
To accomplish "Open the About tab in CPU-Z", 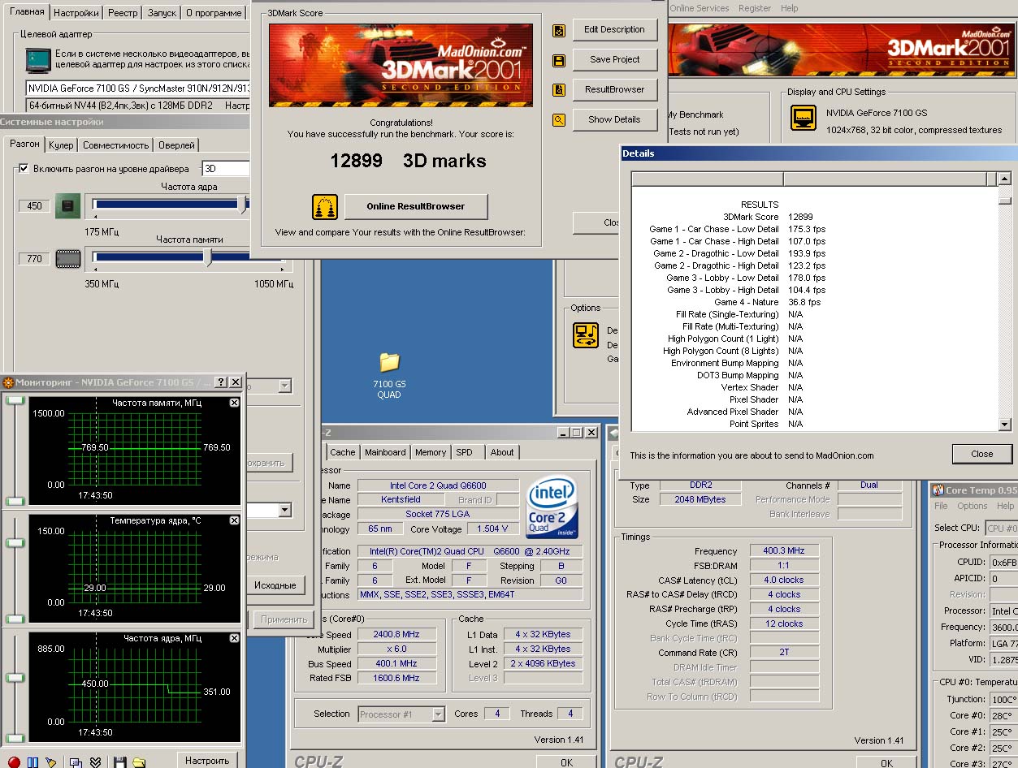I will pyautogui.click(x=502, y=453).
